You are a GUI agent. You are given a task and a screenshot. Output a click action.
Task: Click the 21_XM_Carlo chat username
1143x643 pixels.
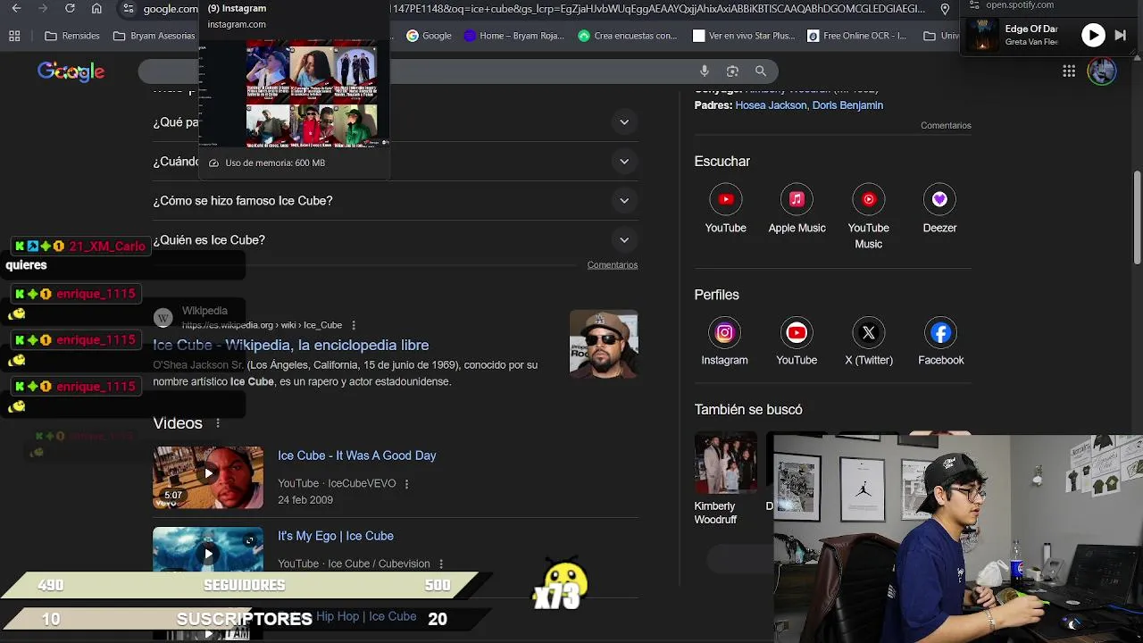pyautogui.click(x=106, y=246)
